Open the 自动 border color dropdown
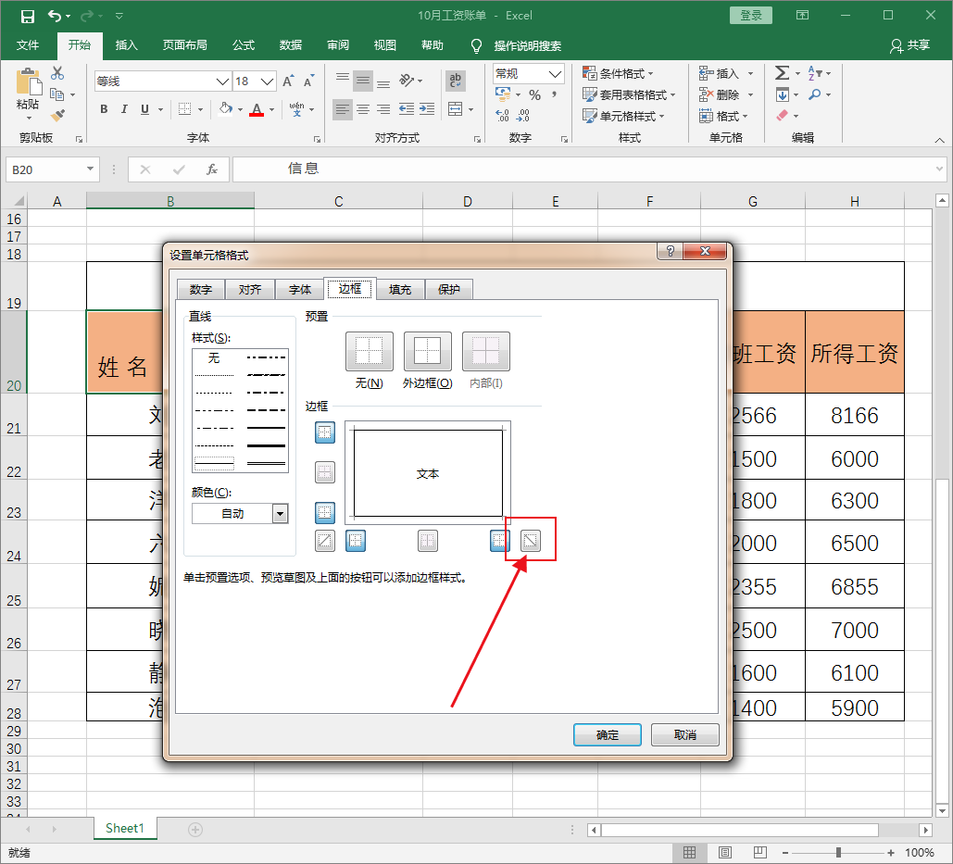 (278, 512)
